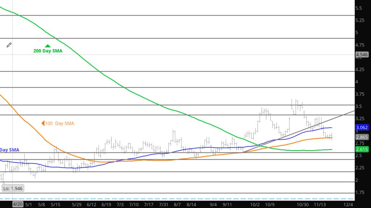The height and width of the screenshot is (208, 371).
Task: Click the 8/14 date on time axis
Action: 192,204
